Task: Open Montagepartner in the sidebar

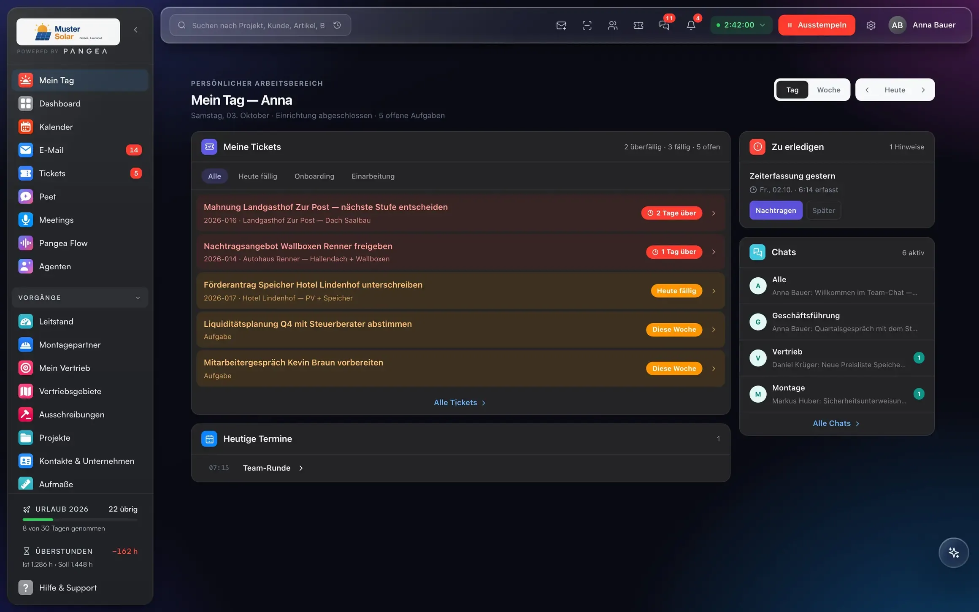Action: pos(80,345)
